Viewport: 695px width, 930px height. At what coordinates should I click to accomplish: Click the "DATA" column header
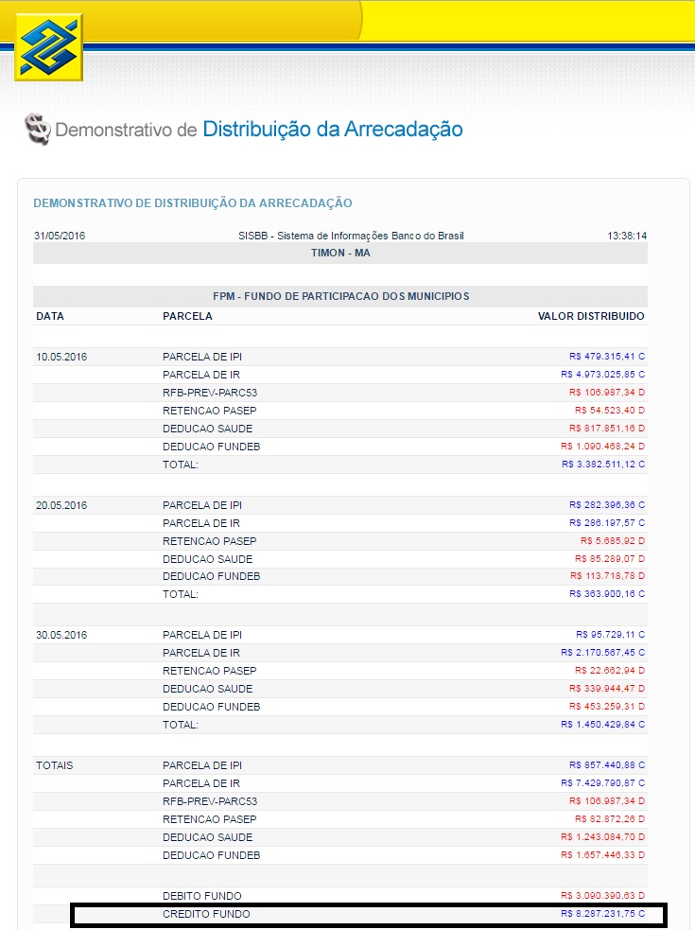[50, 316]
